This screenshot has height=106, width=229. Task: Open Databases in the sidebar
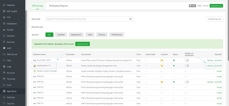12,24
